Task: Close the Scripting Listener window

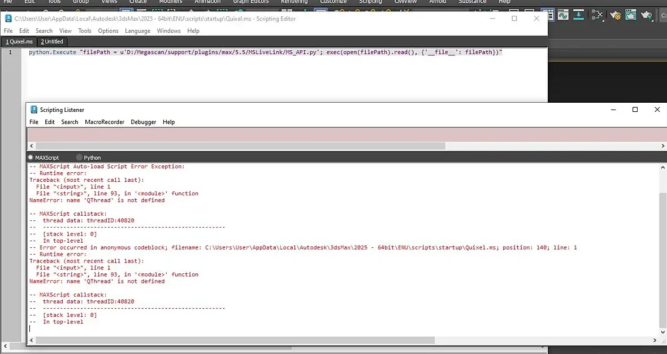Action: (x=657, y=110)
